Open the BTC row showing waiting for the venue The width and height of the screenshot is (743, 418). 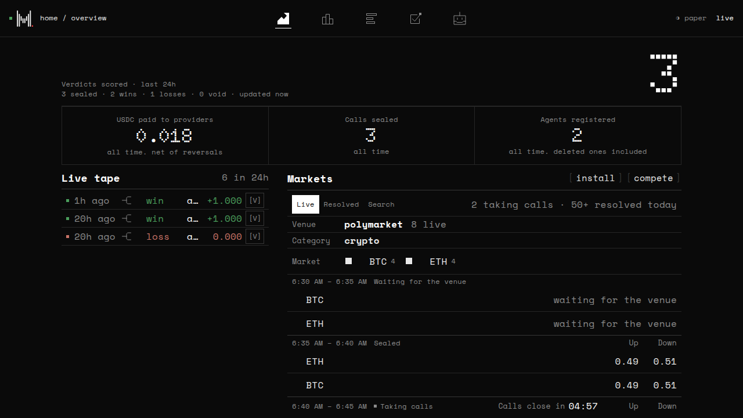(484, 300)
